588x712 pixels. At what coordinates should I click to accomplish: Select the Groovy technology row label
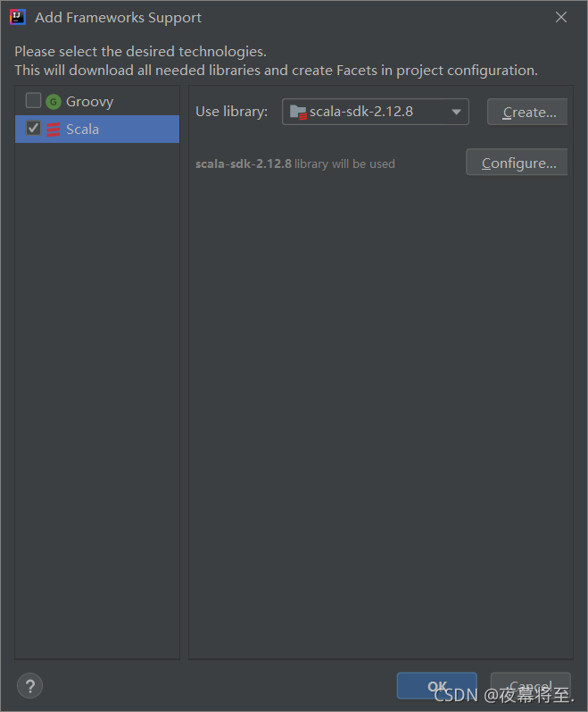[x=90, y=102]
